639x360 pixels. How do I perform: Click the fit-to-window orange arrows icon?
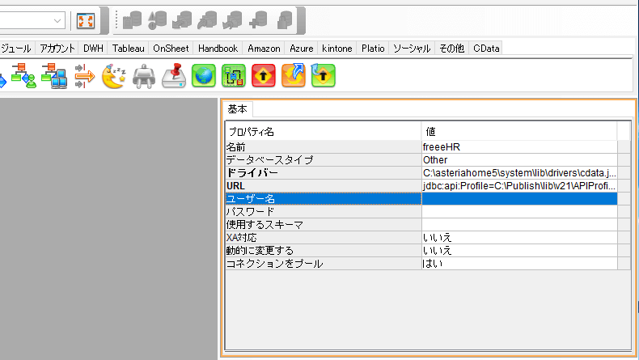tap(85, 20)
